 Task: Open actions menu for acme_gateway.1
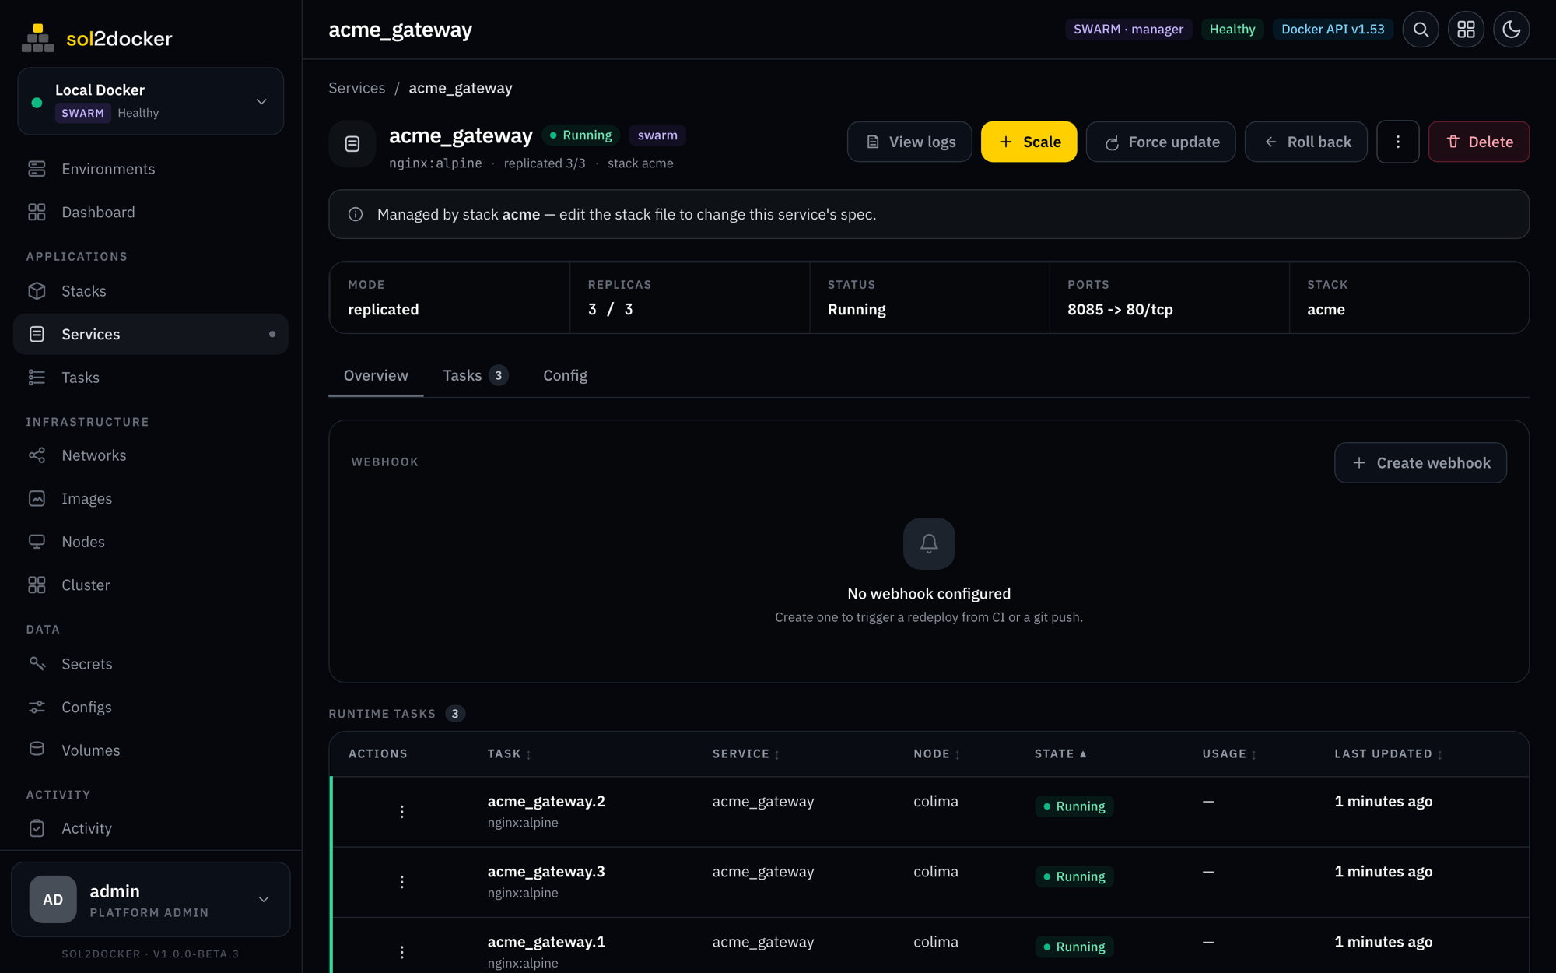click(401, 952)
